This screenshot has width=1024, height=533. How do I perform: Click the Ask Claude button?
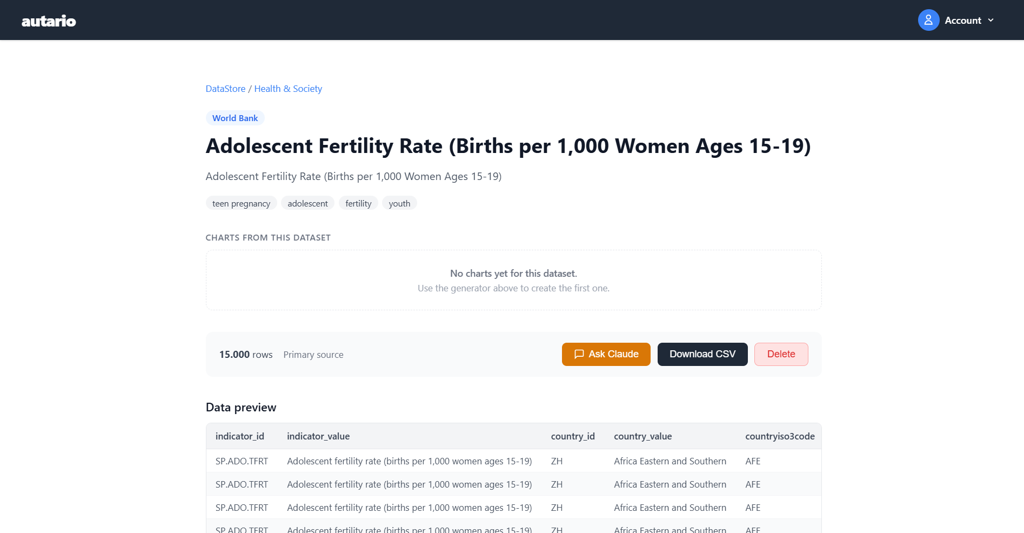[x=606, y=354]
